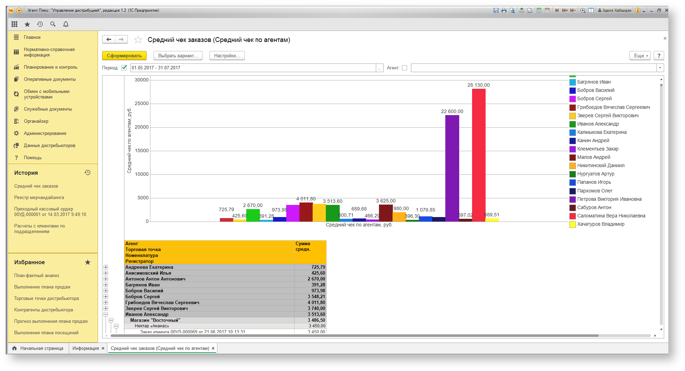Switch to the Информация tab
The width and height of the screenshot is (685, 371).
click(85, 348)
